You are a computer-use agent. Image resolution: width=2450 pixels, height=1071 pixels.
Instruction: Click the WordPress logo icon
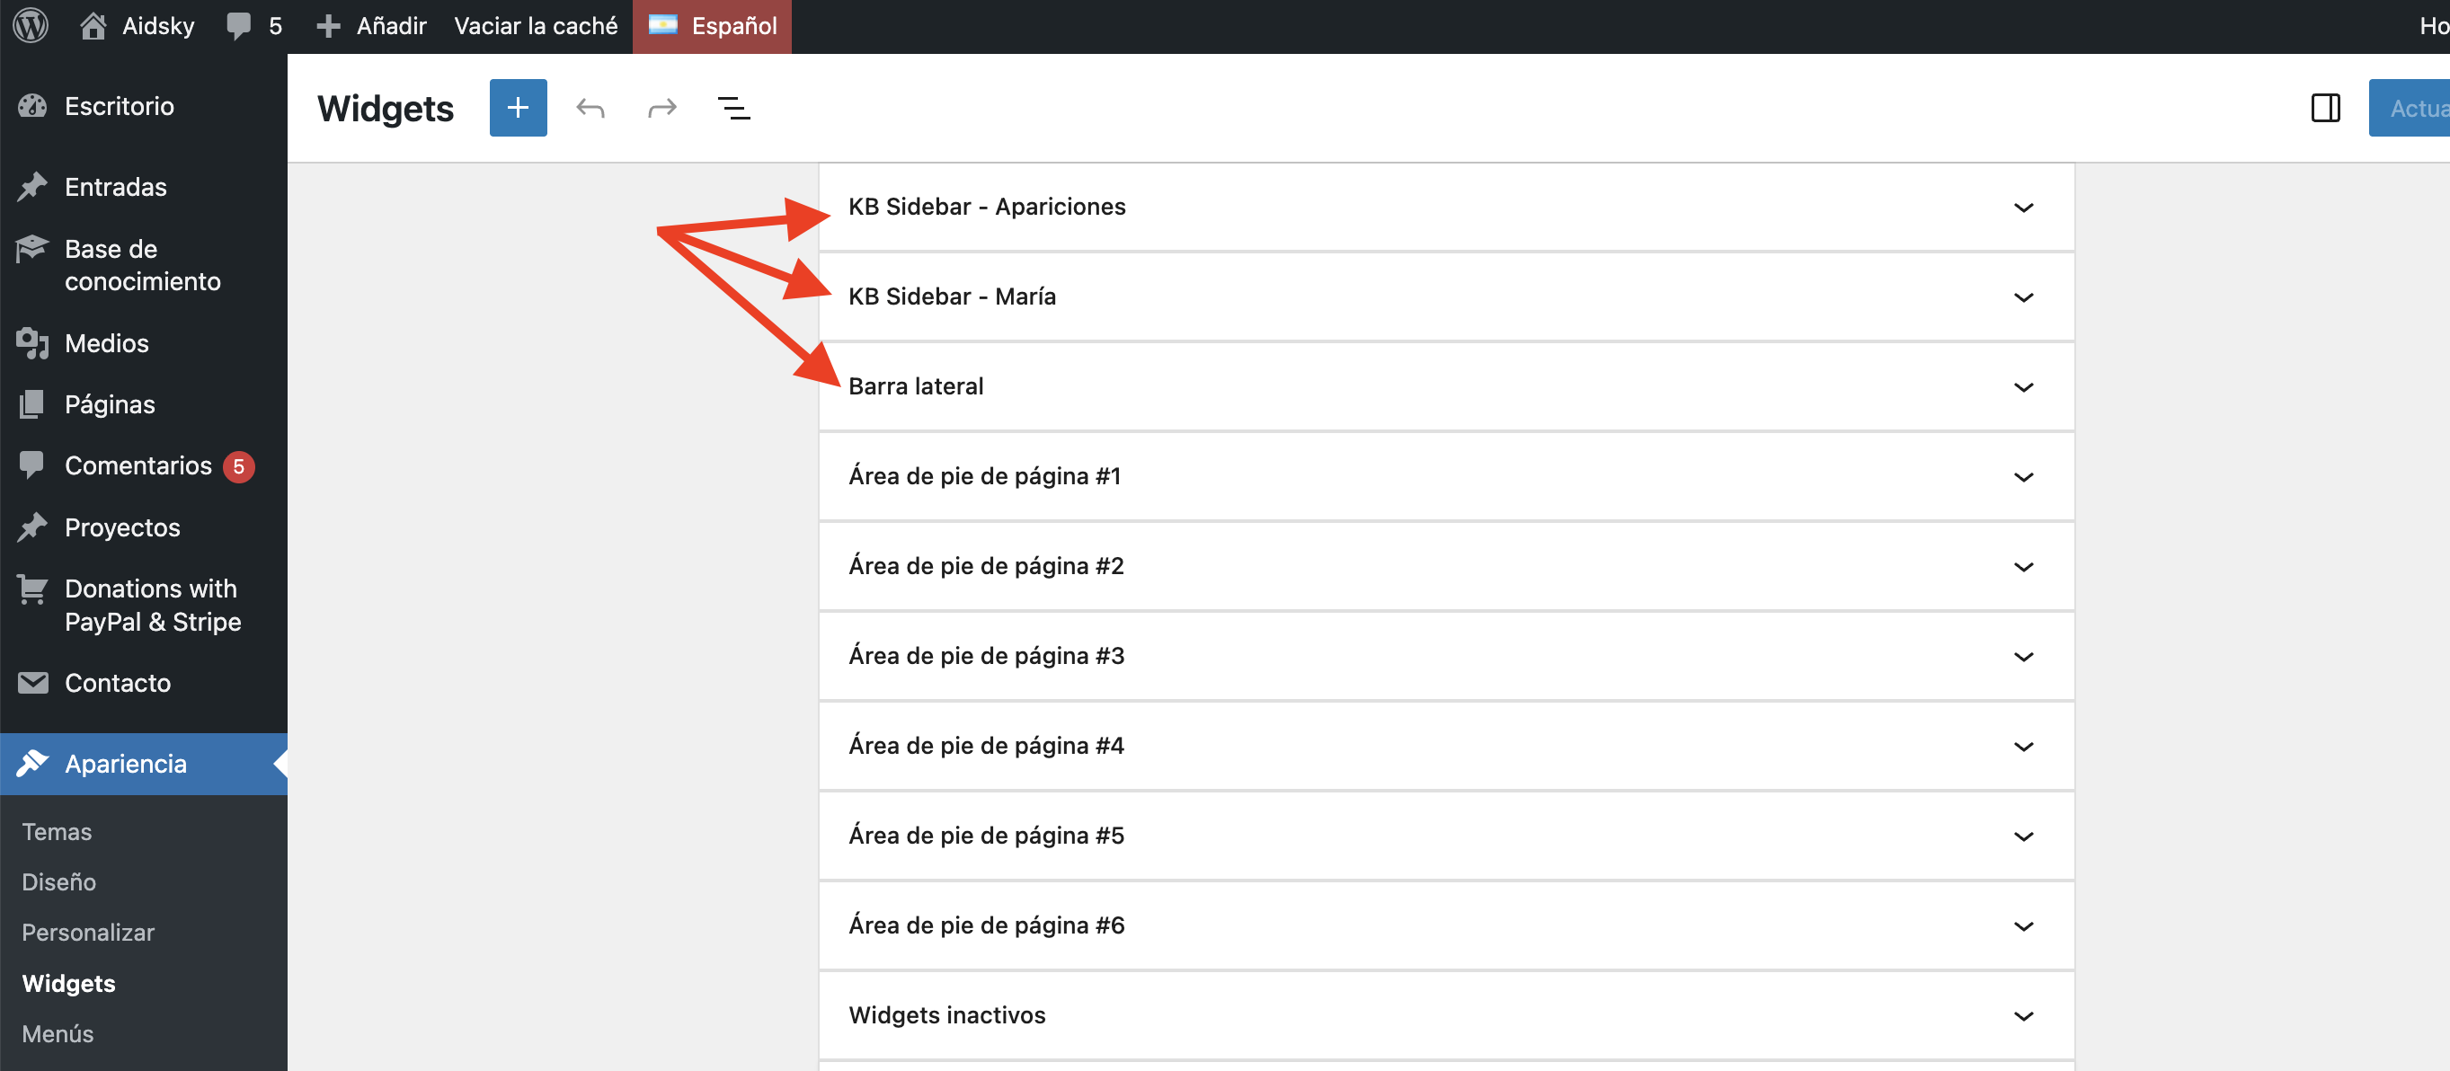click(31, 26)
